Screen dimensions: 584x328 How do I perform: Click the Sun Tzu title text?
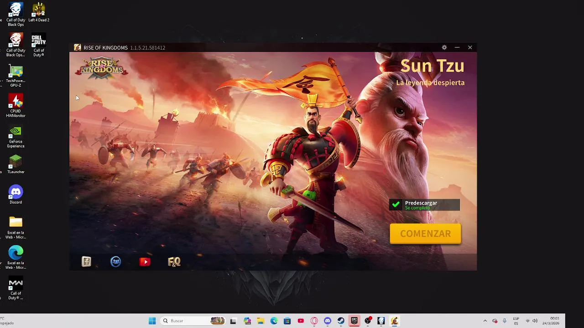(432, 66)
